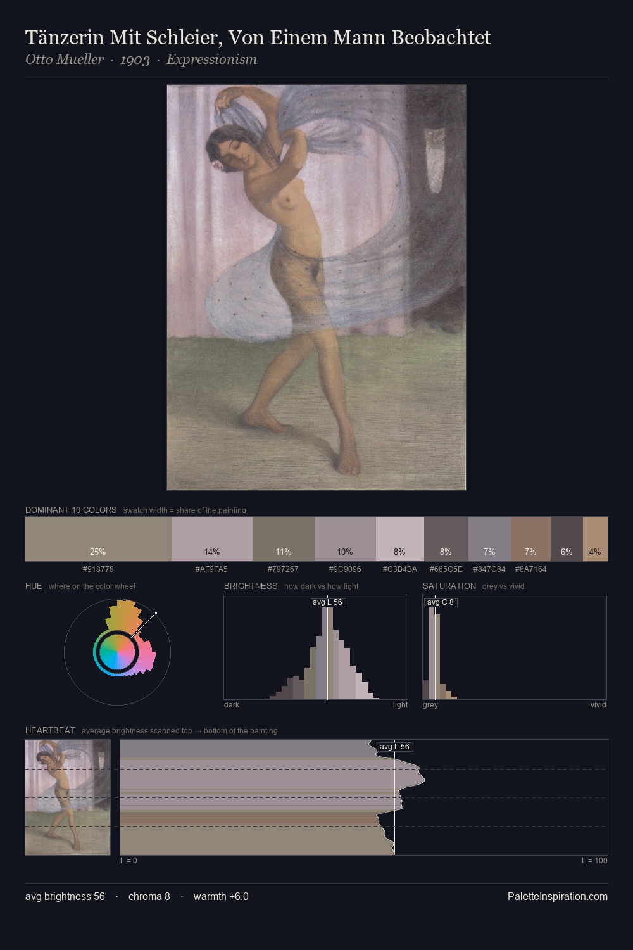Screen dimensions: 633x950
Task: Click the 'avg L 56' heartbeat label
Action: click(395, 747)
